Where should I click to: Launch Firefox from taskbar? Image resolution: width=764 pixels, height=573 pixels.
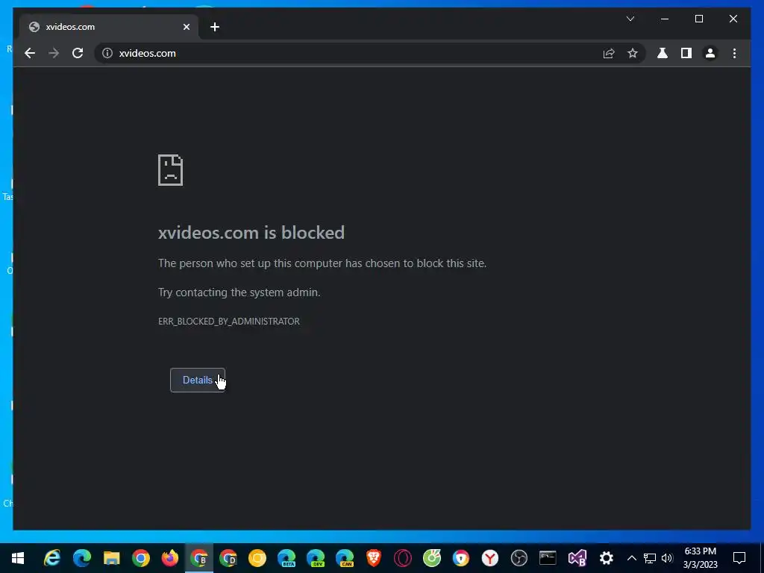pyautogui.click(x=170, y=558)
